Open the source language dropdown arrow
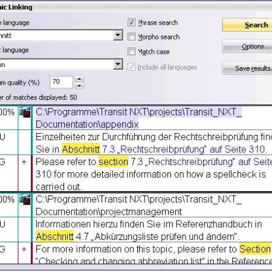This screenshot has width=272, height=272. [118, 36]
